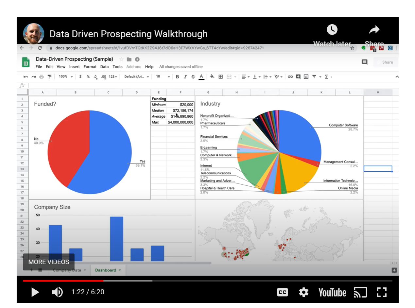Open the 123 more formats dropdown
Viewport: 415px width, 308px height.
[113, 77]
